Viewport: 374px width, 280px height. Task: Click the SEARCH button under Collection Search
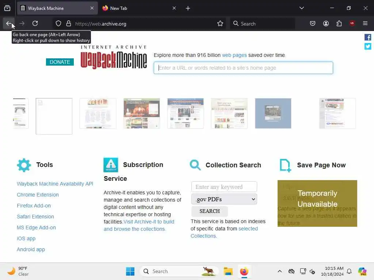(x=209, y=211)
